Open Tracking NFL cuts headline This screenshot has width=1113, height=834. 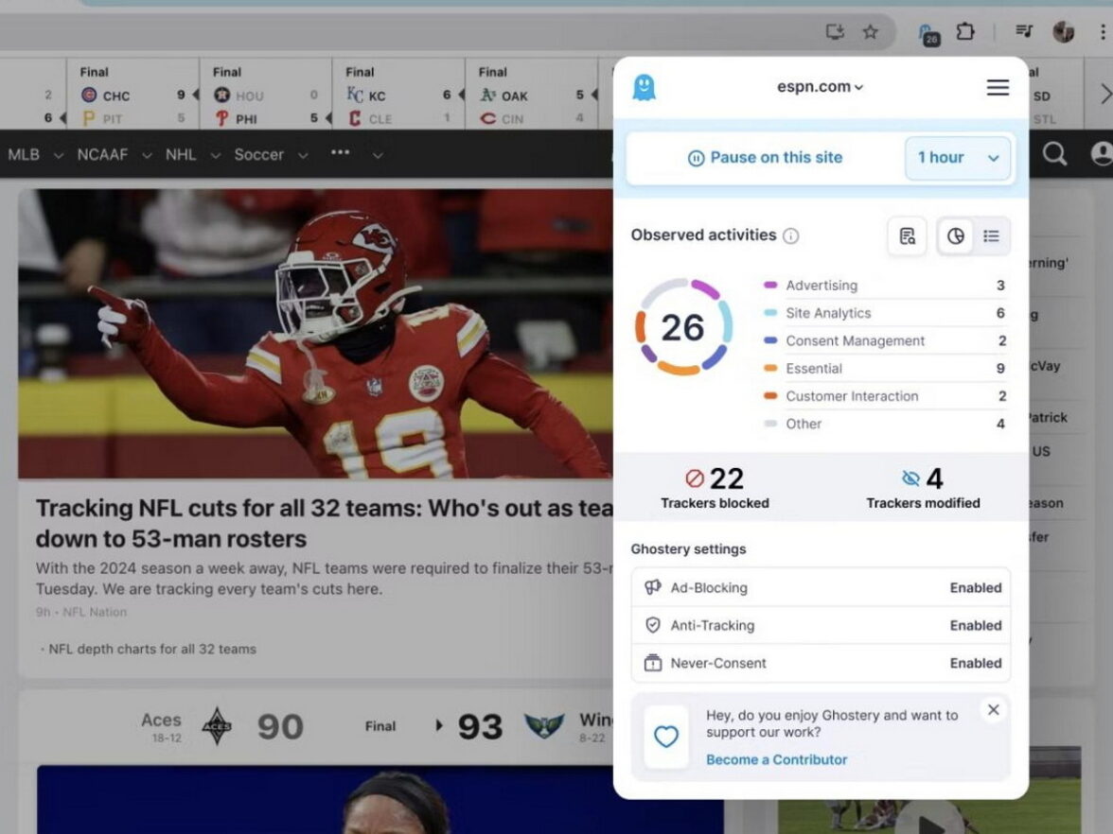click(325, 524)
